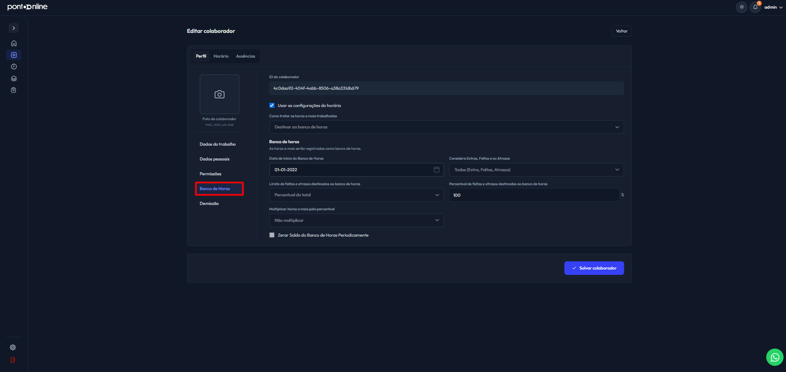Open notifications bell icon
Viewport: 786px width, 372px height.
[756, 7]
